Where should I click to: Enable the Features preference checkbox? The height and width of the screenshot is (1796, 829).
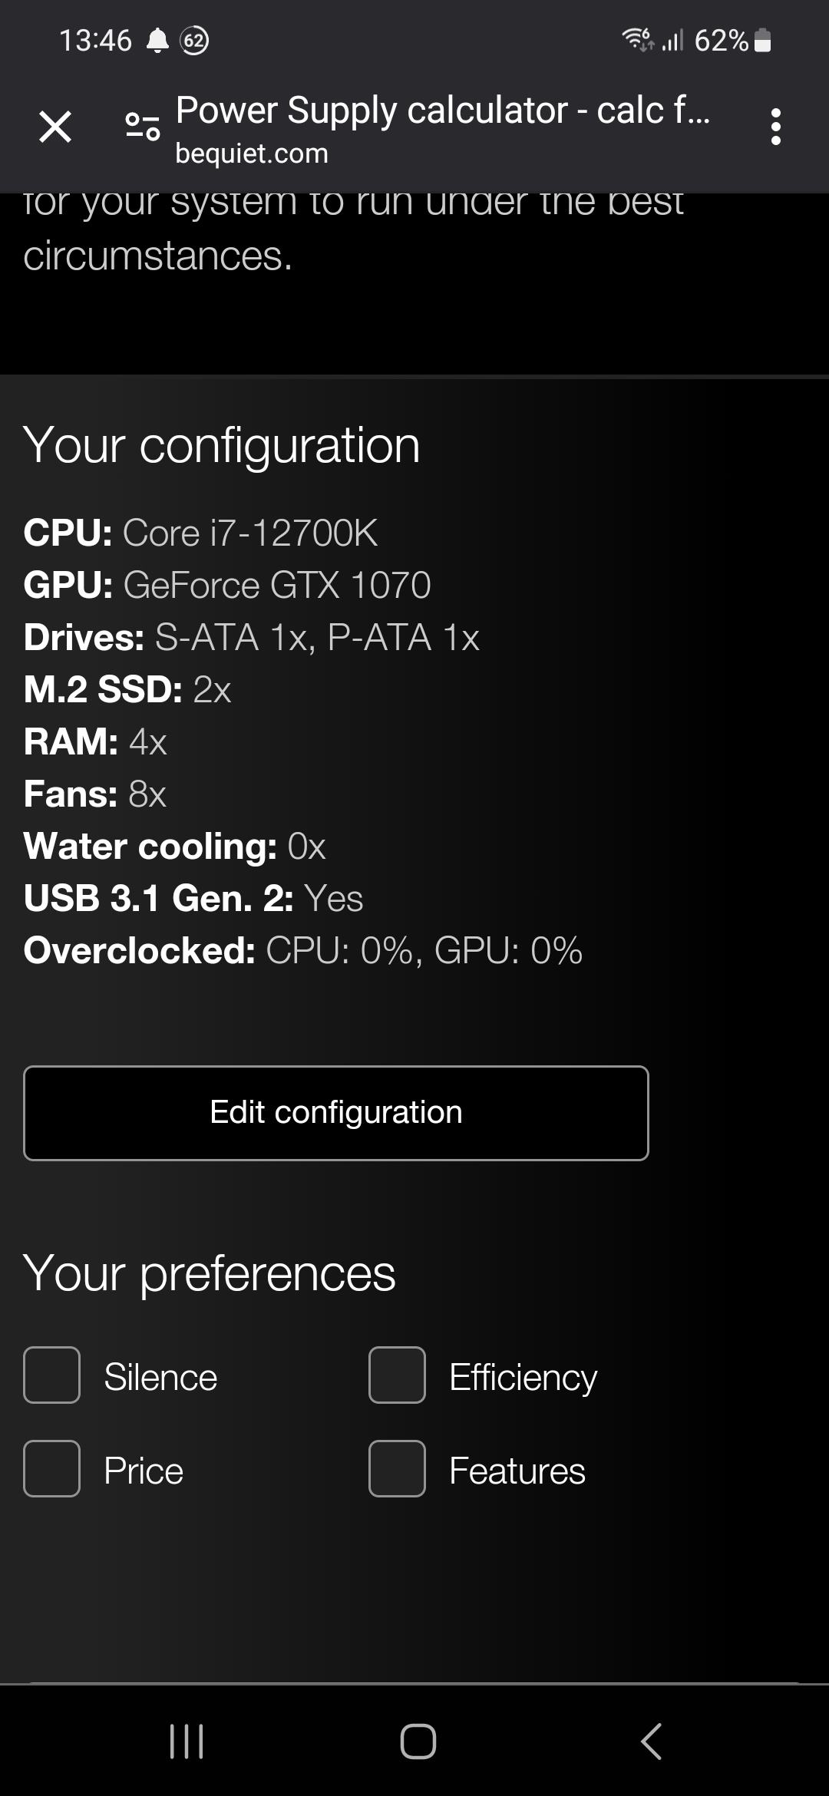coord(398,1469)
